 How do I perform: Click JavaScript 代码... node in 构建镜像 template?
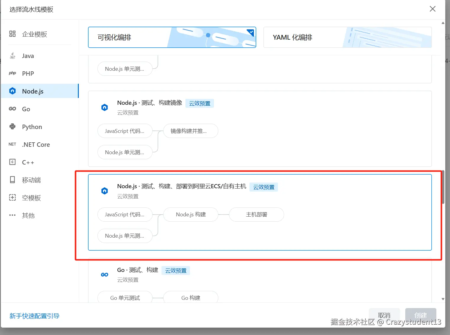125,131
